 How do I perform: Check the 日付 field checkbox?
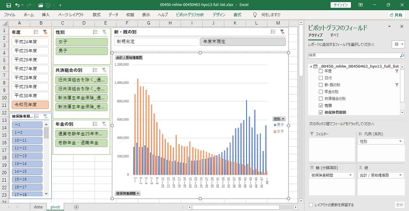321,78
